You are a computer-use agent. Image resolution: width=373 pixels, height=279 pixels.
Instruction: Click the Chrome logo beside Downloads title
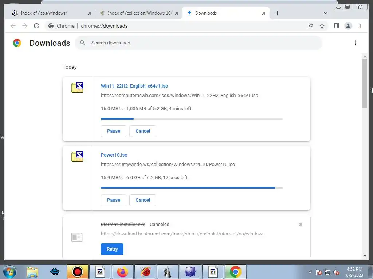[17, 43]
